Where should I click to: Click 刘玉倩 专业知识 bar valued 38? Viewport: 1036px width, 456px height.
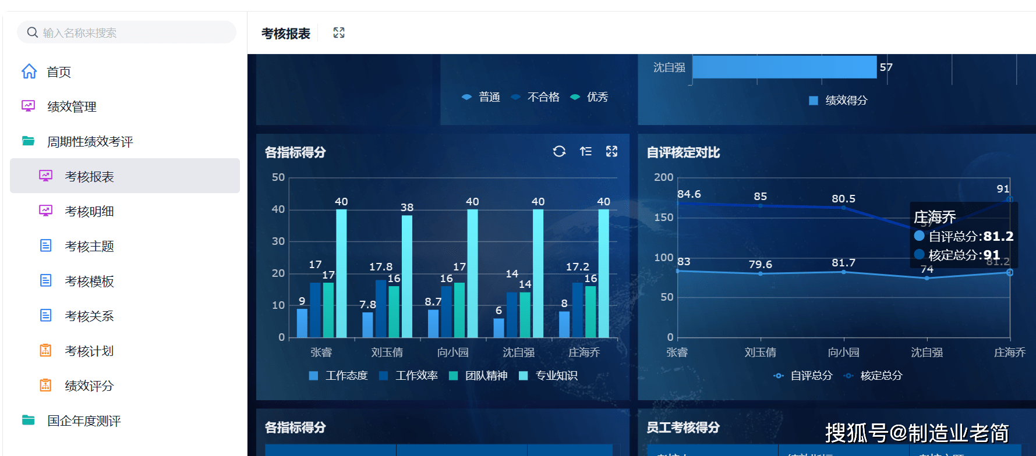point(407,276)
